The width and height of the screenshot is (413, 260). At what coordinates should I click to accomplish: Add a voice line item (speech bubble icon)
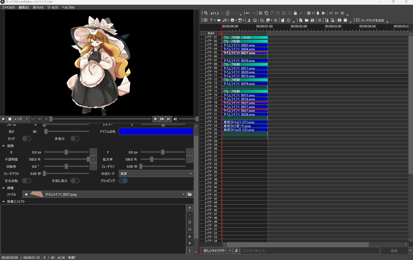click(205, 20)
